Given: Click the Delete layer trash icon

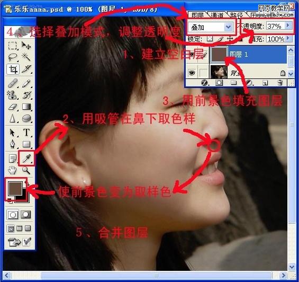Looking at the screenshot, I should coord(280,83).
